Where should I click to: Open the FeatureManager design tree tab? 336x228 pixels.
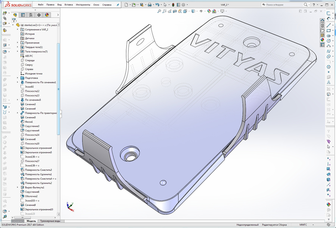coord(15,15)
